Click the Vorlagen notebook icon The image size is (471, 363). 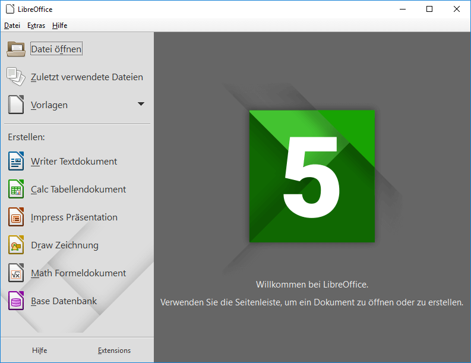16,105
